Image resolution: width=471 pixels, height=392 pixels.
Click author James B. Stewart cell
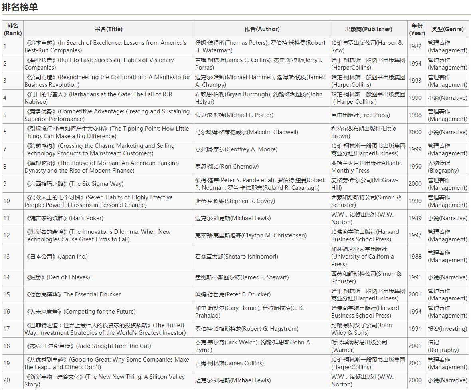pos(262,277)
